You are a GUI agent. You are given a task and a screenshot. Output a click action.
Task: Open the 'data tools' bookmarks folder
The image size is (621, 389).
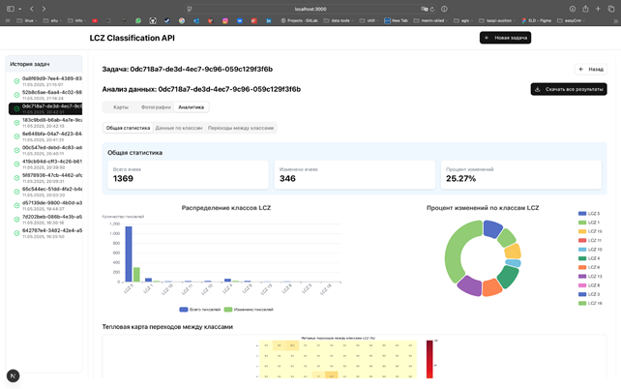pos(338,19)
